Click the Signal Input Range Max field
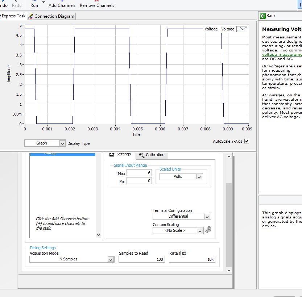Viewport: 302px width, 297px height. tap(139, 173)
